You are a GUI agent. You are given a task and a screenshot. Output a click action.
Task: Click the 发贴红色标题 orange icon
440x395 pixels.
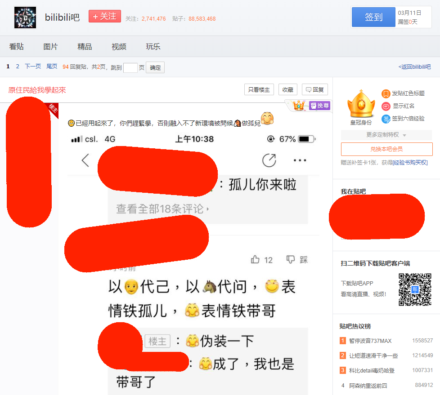[386, 93]
